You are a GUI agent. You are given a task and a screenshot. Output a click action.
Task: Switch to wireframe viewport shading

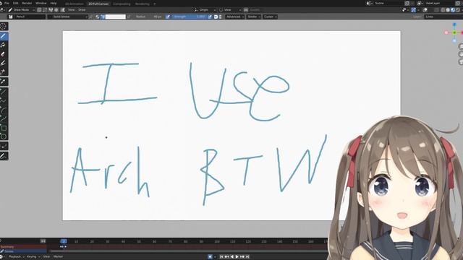(x=443, y=10)
